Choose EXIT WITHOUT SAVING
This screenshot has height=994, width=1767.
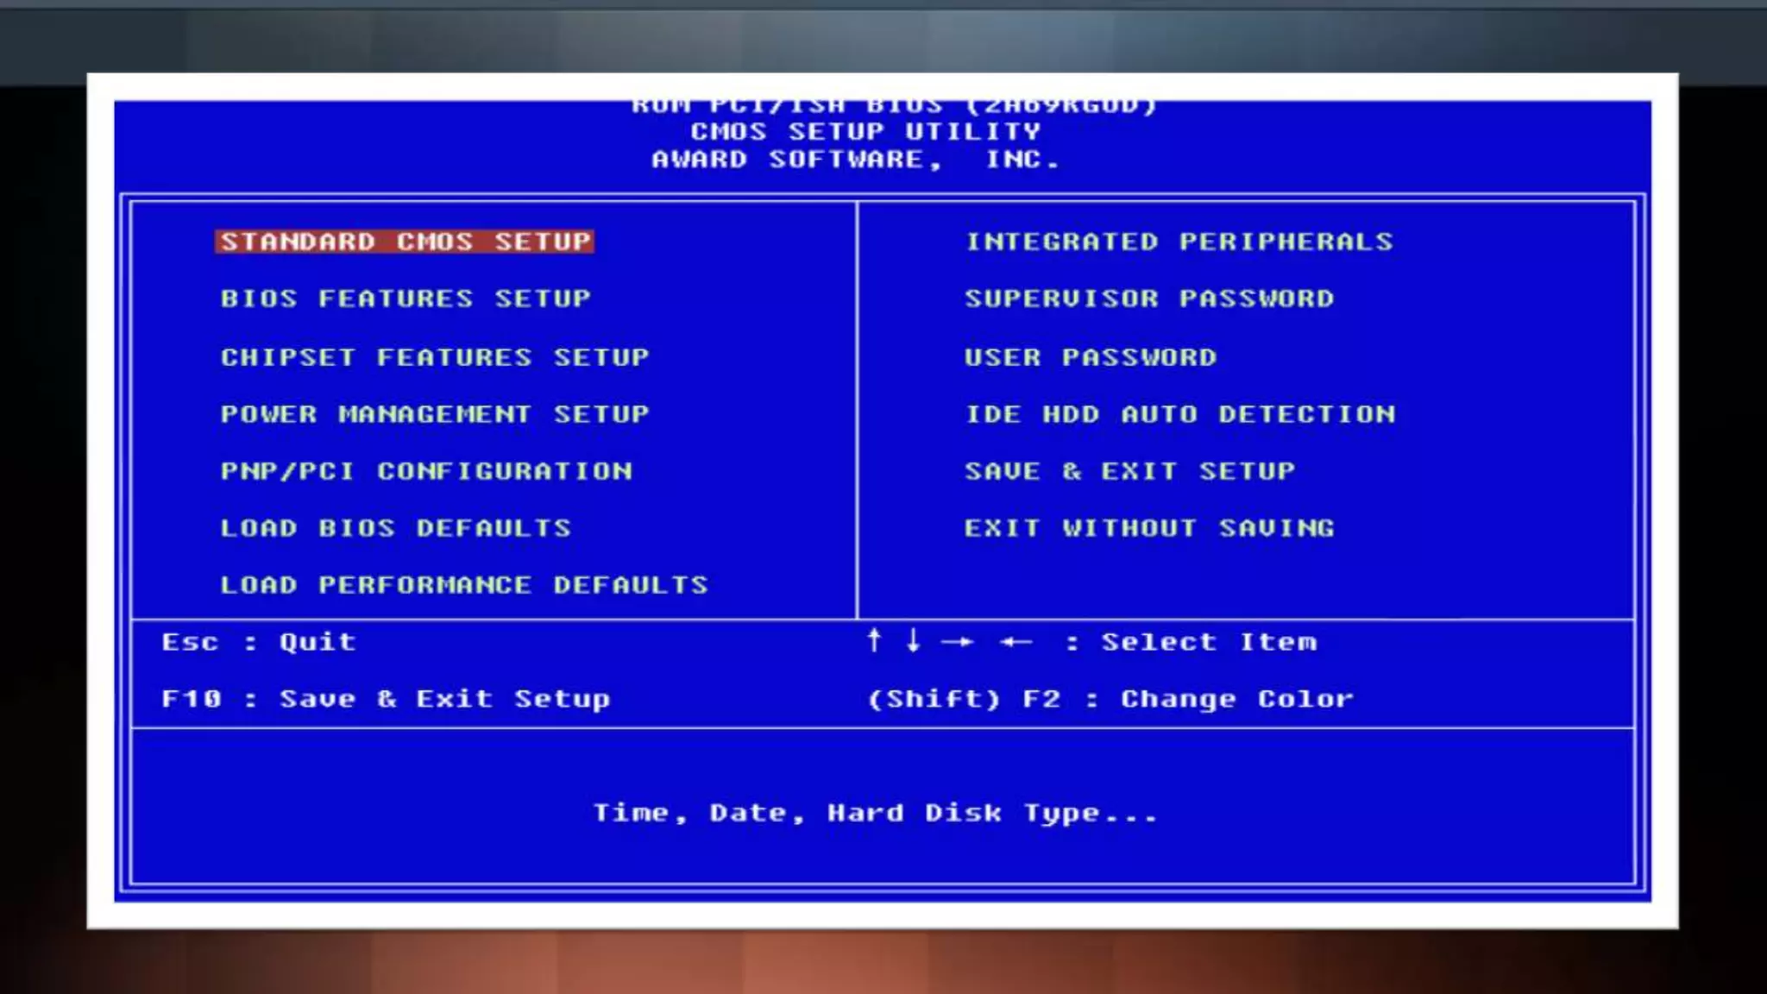[x=1149, y=528]
